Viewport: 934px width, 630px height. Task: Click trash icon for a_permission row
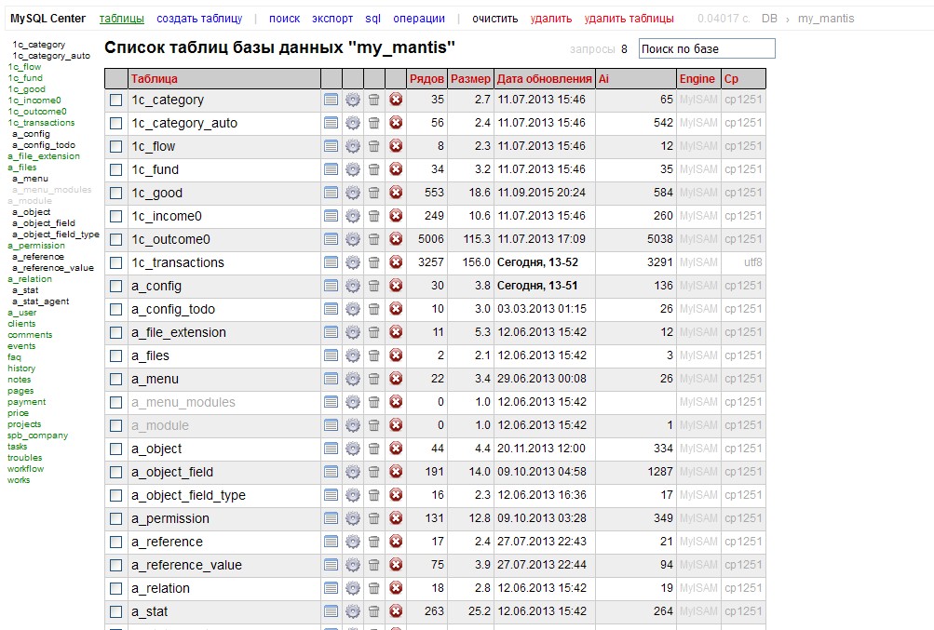point(374,518)
